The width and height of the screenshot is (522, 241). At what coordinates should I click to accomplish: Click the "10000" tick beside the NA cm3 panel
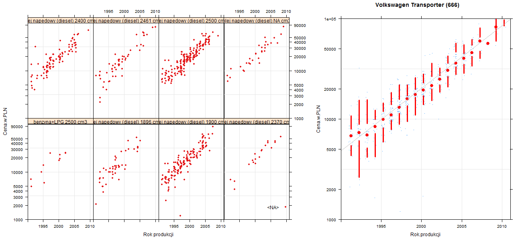click(x=300, y=71)
